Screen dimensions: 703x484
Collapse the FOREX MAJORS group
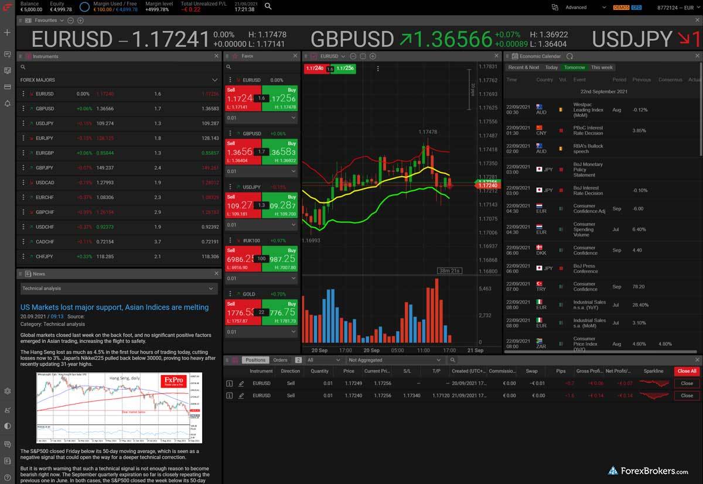coord(214,80)
